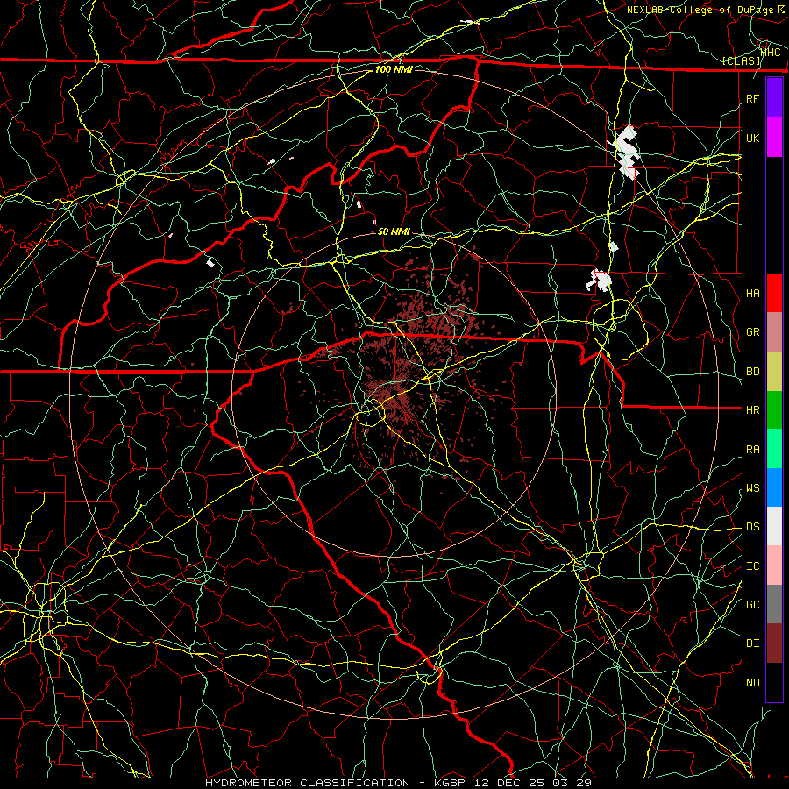
Task: Click the UK magenta legend swatch
Action: [x=774, y=138]
